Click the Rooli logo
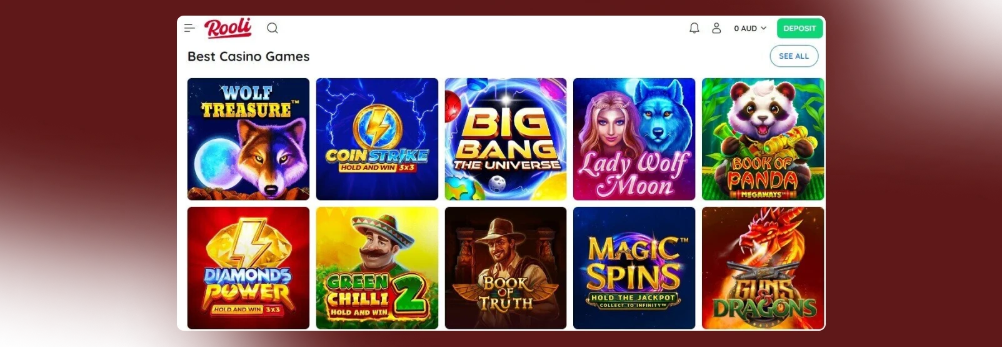1002x347 pixels. pyautogui.click(x=228, y=28)
